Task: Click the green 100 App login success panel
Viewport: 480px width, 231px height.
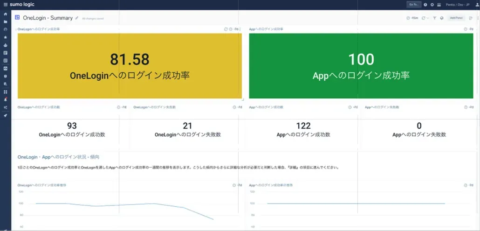Action: pyautogui.click(x=361, y=66)
